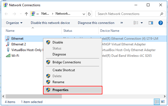Click the up arrow navigation icon
Screen dimensions: 168x106
pyautogui.click(x=26, y=14)
